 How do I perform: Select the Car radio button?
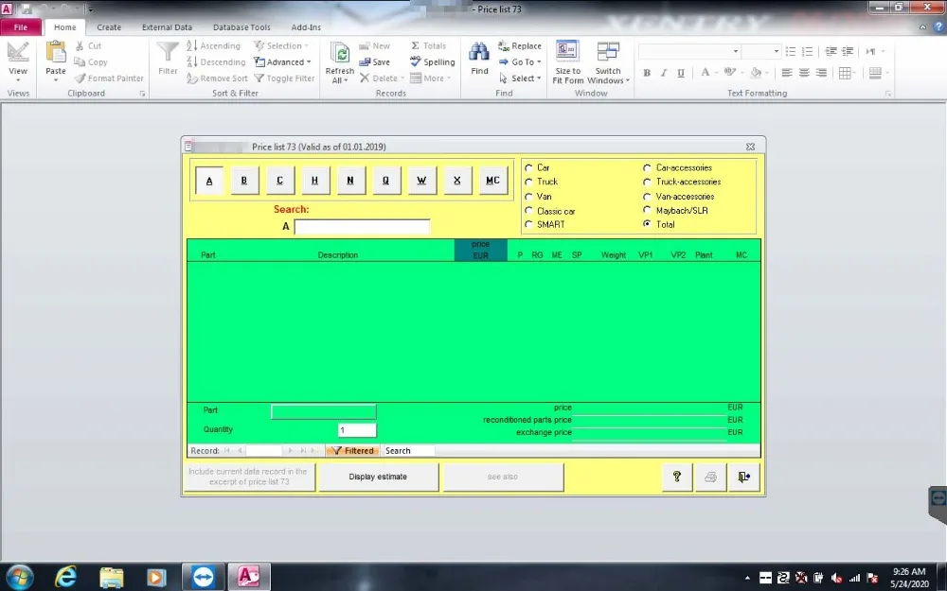coord(528,167)
